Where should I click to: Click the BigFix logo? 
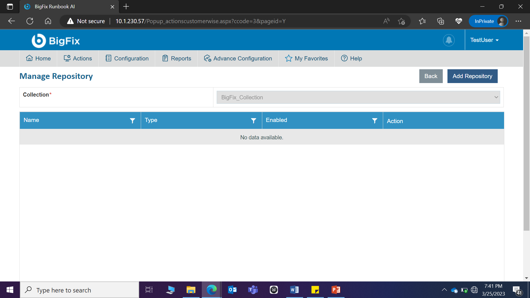click(x=55, y=41)
